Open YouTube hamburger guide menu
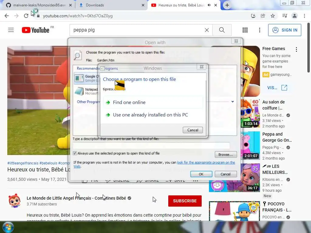The width and height of the screenshot is (311, 233). (11, 30)
